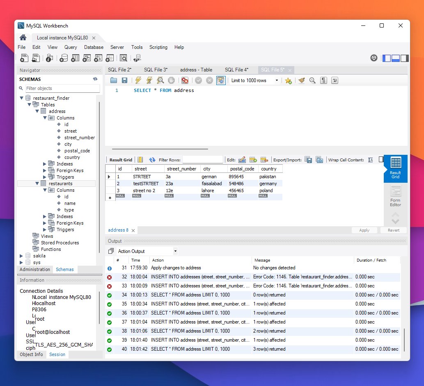Toggle the left sidebar panel visibility
This screenshot has width=424, height=386.
(386, 58)
